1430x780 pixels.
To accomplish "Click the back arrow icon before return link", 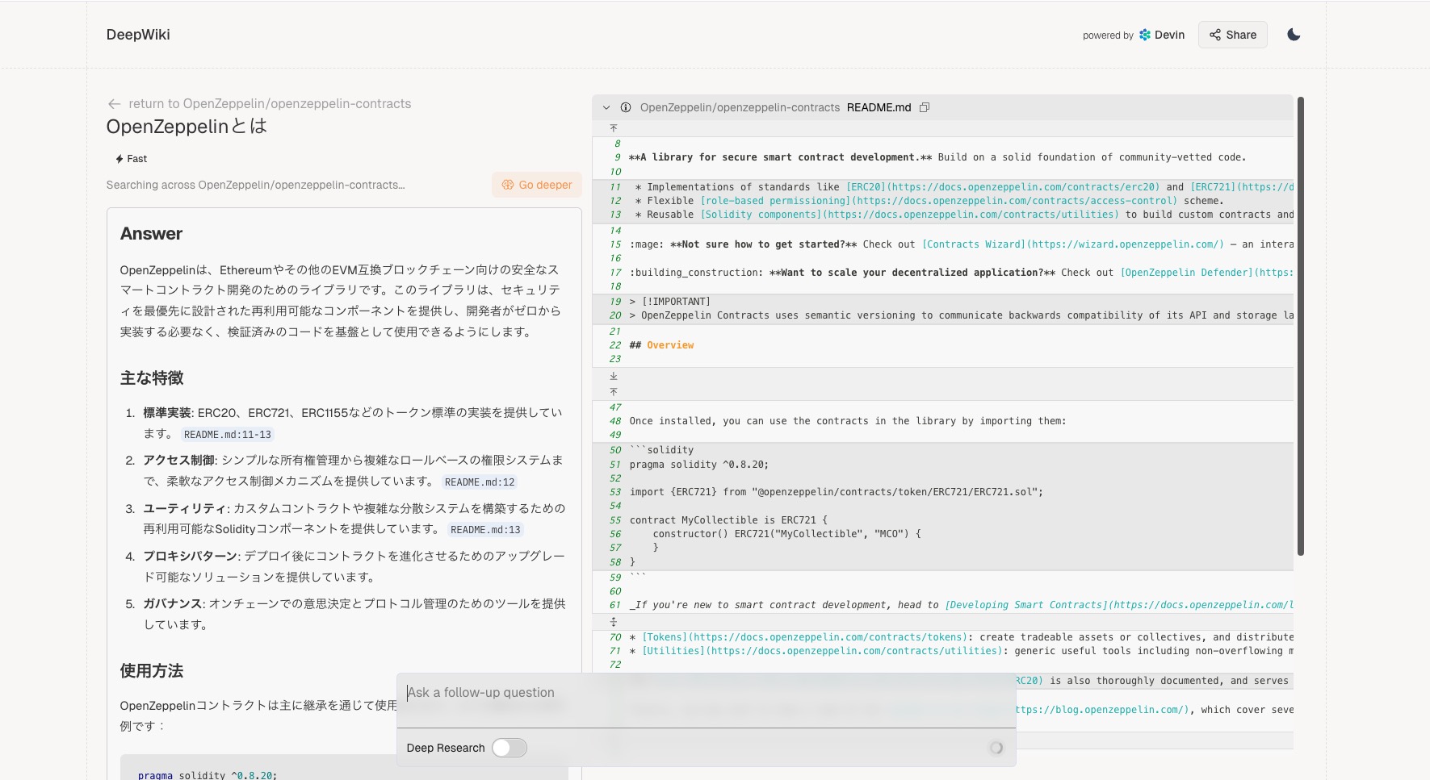I will tap(114, 104).
